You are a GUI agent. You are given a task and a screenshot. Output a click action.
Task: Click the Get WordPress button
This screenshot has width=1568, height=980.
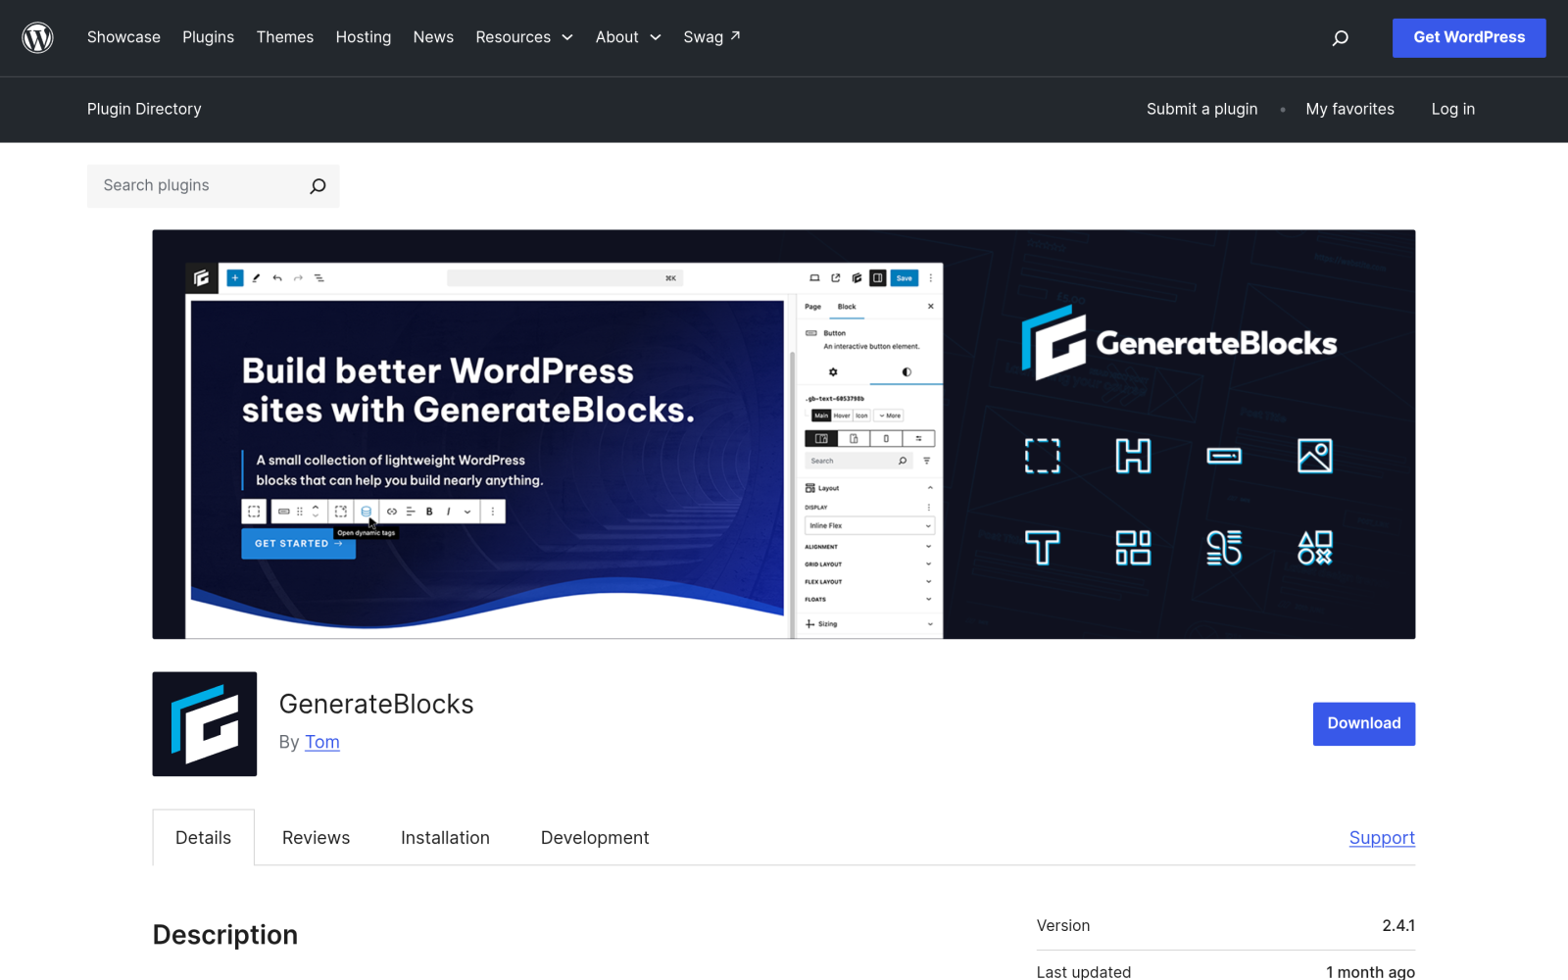coord(1469,37)
